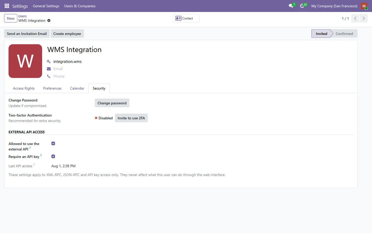Toggle Allowed to use the external API
The height and width of the screenshot is (233, 372).
click(53, 144)
